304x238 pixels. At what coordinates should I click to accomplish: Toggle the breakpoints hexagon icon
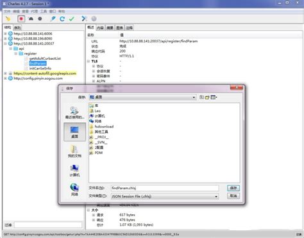pos(40,19)
